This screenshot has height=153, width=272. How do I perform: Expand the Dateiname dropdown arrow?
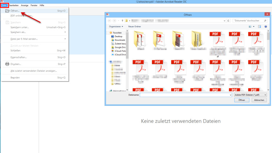[x=230, y=95]
